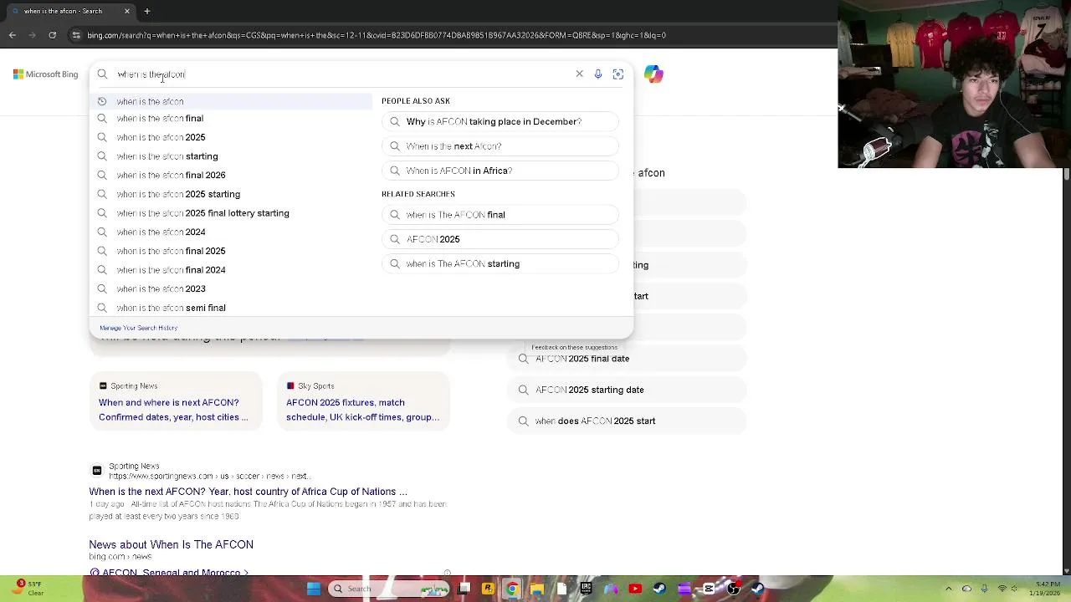Open the YouTube taskbar icon

[635, 589]
